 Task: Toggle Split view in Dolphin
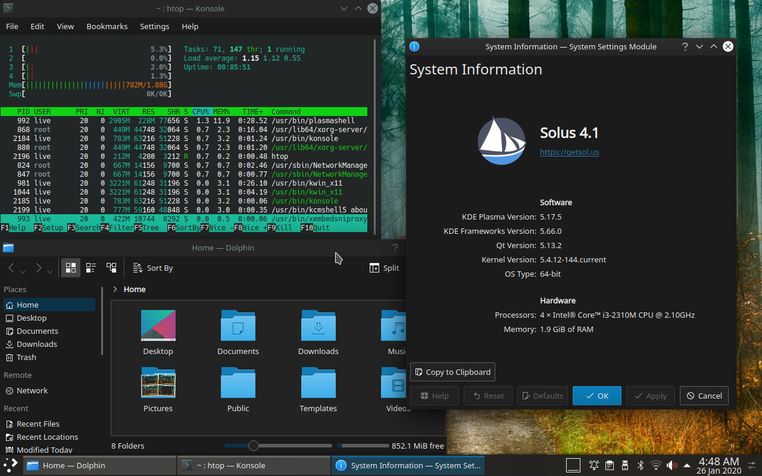click(x=385, y=268)
